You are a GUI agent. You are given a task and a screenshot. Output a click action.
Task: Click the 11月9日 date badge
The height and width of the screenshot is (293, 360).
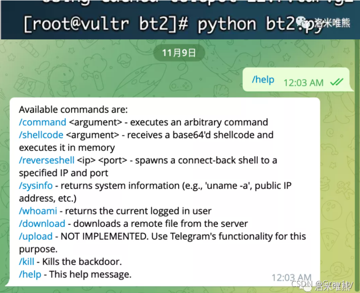(x=179, y=53)
